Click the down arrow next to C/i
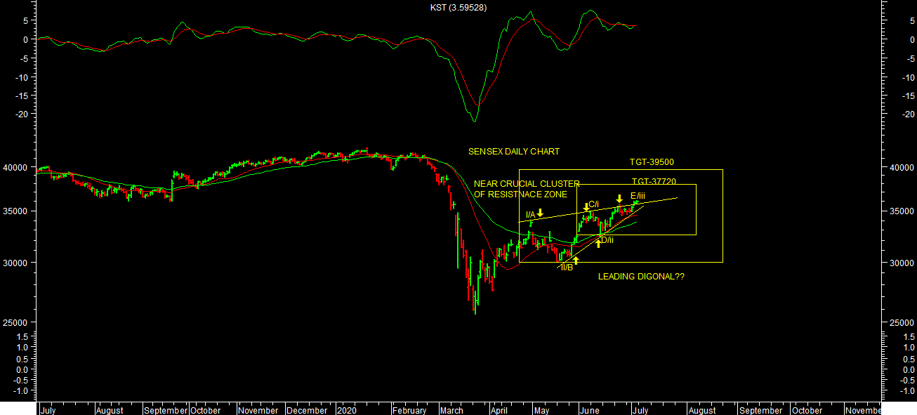 tap(586, 206)
